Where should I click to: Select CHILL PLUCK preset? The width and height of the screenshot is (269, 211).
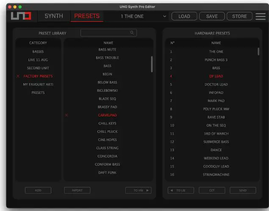[x=108, y=132]
